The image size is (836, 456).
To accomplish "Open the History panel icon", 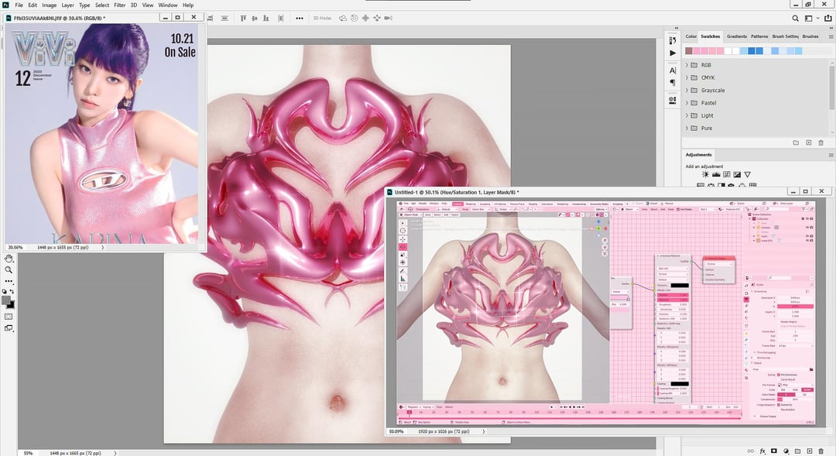I will [x=673, y=39].
